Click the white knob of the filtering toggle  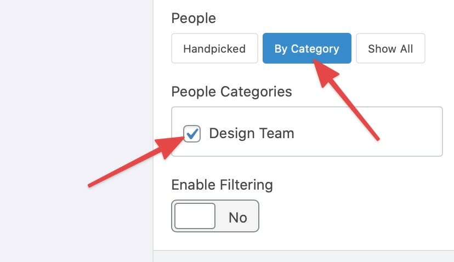click(195, 216)
